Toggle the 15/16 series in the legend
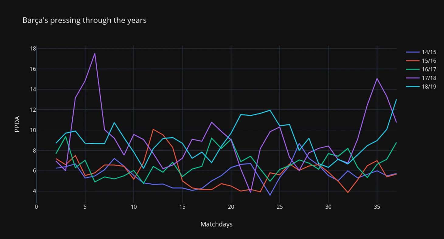444x239 pixels. 421,61
